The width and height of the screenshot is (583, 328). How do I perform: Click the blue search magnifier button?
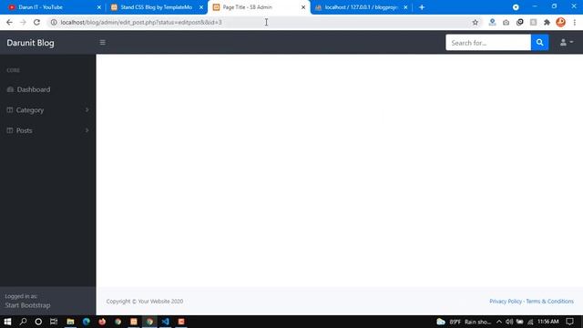pos(539,43)
